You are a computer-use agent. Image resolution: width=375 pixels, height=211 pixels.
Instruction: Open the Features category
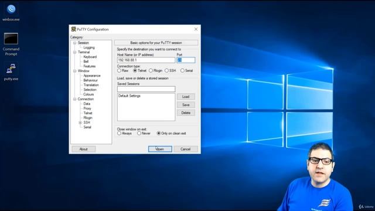(90, 66)
